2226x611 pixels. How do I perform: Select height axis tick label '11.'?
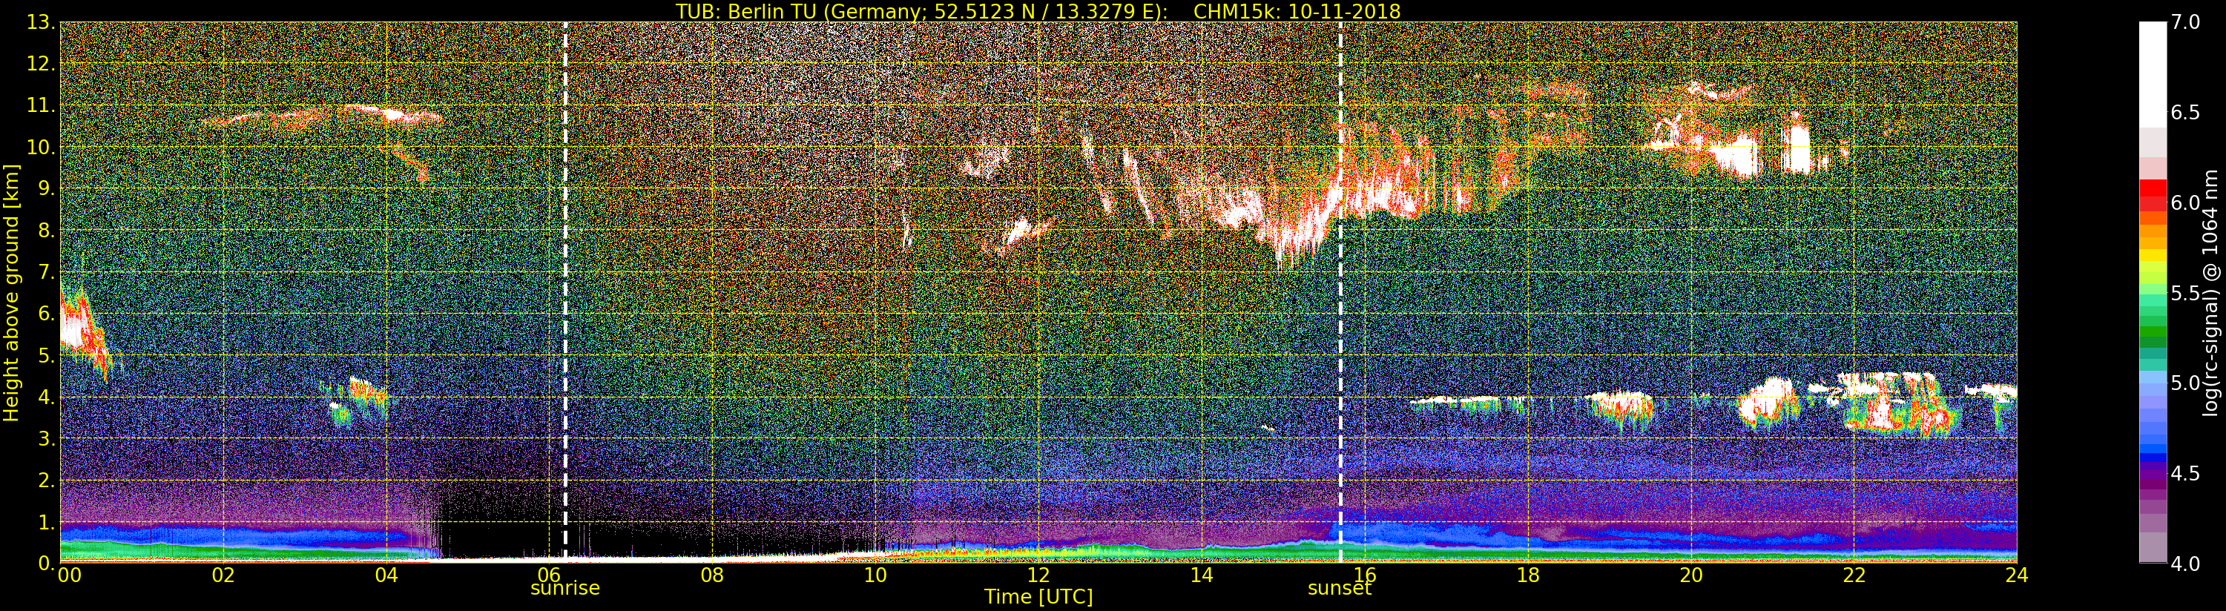(41, 106)
